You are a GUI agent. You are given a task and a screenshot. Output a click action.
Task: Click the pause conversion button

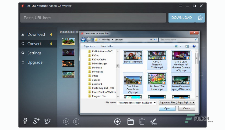coord(76,122)
